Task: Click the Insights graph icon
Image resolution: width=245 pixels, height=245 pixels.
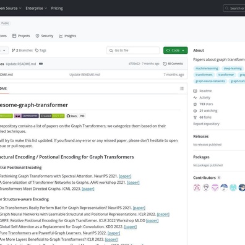Action: click(x=61, y=36)
